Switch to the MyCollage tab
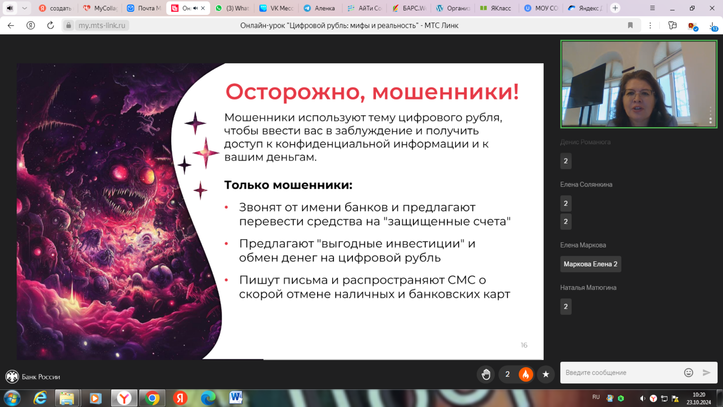Screen dimensions: 723x407 [x=100, y=8]
